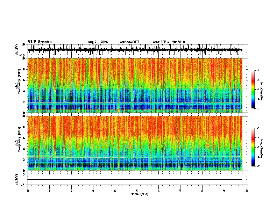Click time axis tick label '3'

tap(93, 191)
